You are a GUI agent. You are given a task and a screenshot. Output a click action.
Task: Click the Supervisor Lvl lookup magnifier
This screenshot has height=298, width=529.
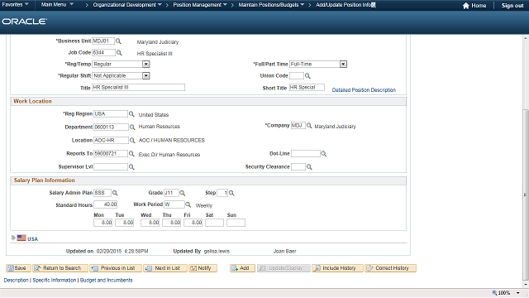131,167
